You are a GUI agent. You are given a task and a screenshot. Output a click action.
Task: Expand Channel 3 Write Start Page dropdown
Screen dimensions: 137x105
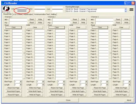[x=129, y=82]
